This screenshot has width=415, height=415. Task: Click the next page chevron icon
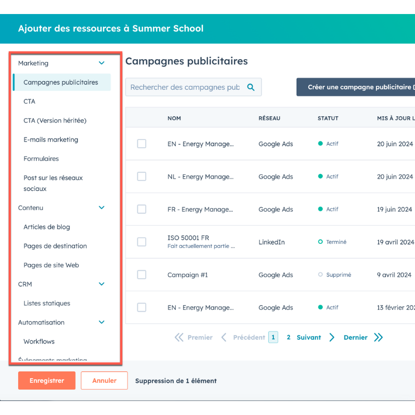click(x=331, y=337)
